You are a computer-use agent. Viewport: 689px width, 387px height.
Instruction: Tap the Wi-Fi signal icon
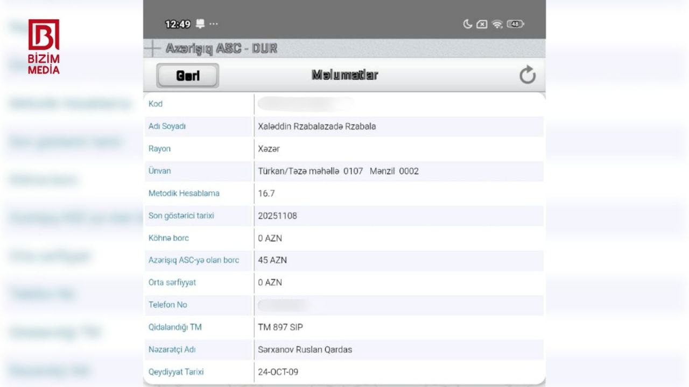[497, 24]
